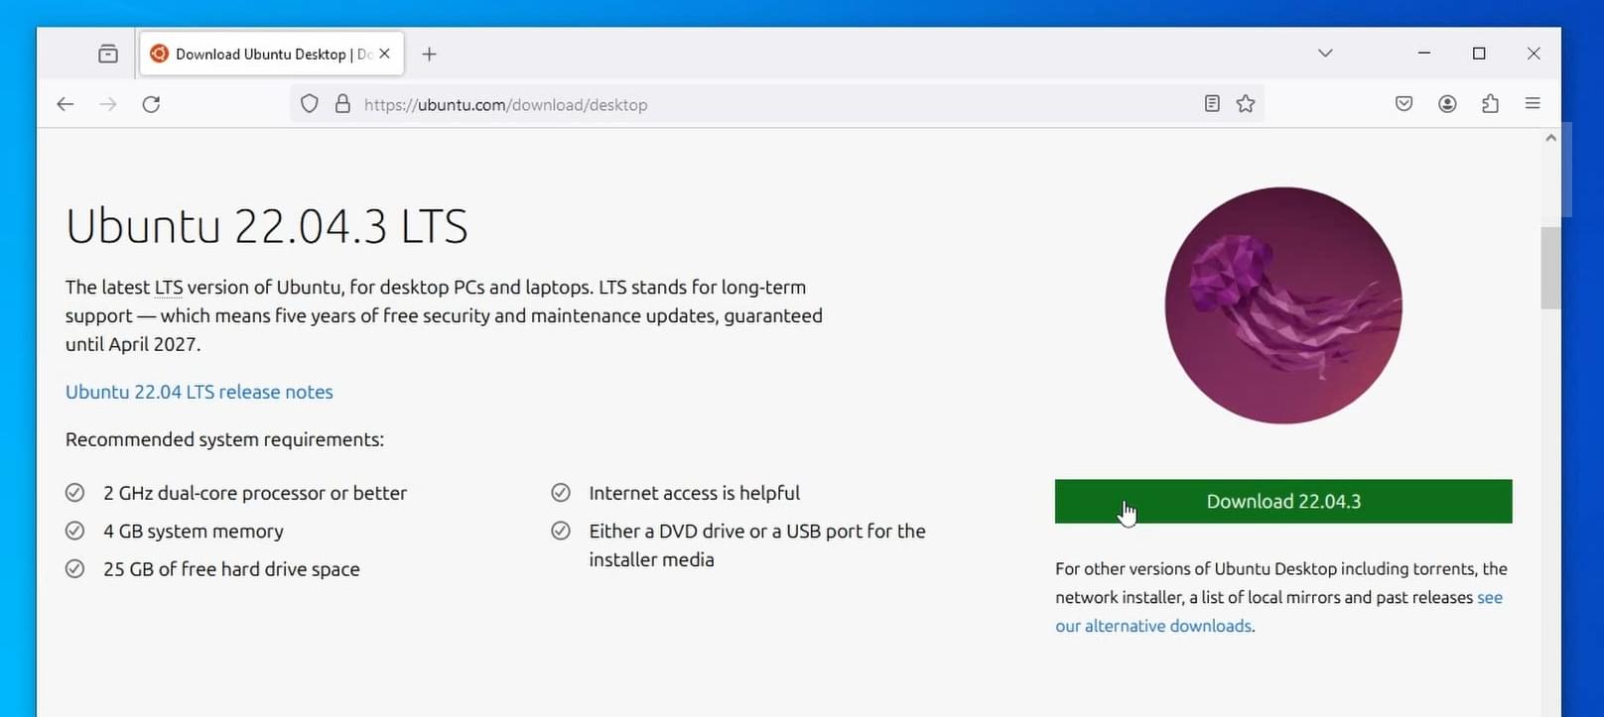Screen dimensions: 1604x717
Task: Maximize the Firefox window
Action: click(x=1479, y=53)
